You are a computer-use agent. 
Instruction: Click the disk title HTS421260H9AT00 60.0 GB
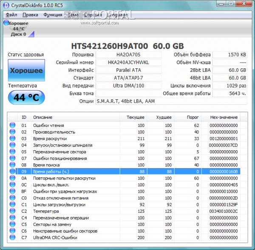[x=127, y=46]
